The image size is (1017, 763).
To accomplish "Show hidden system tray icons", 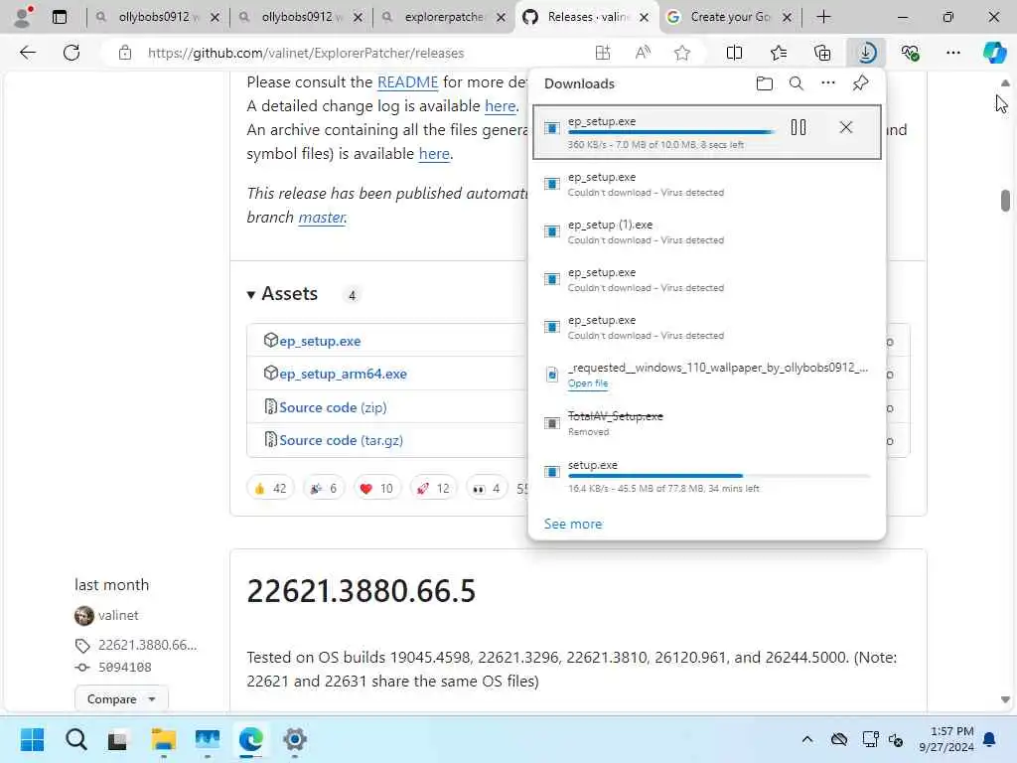I will point(806,739).
